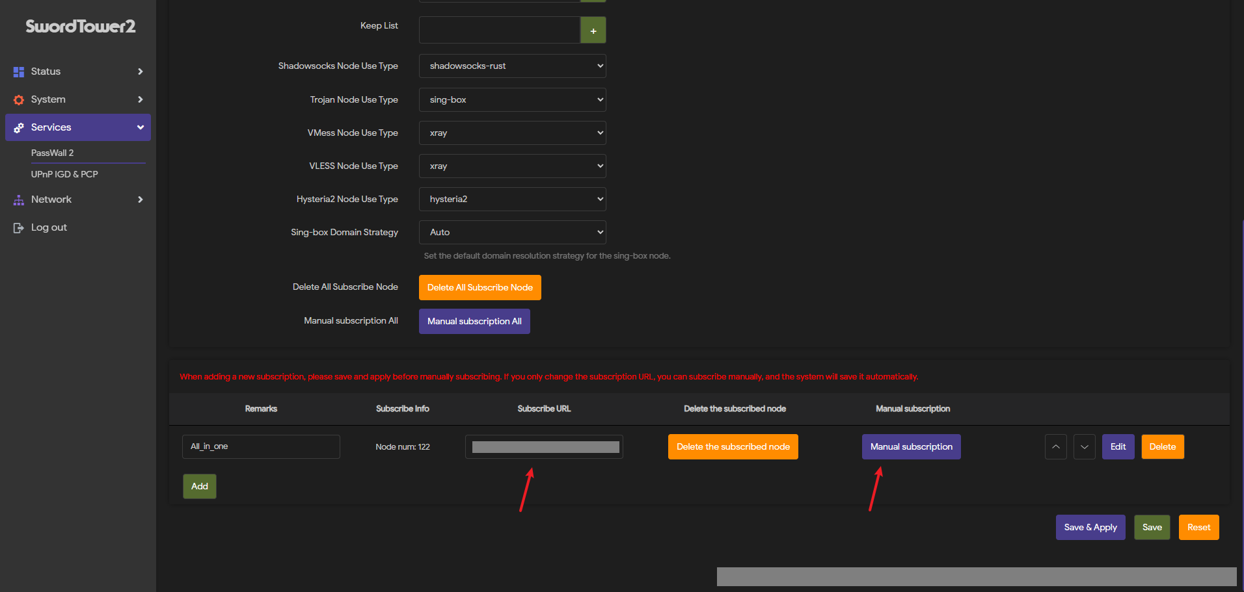1244x592 pixels.
Task: Click the sing-box strategy help text
Action: 547,256
